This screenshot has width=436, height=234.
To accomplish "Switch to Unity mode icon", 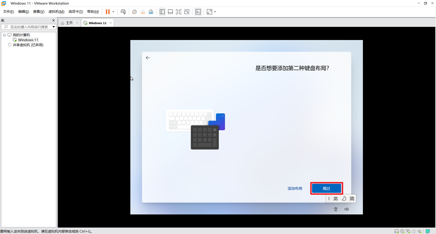I will [x=187, y=12].
